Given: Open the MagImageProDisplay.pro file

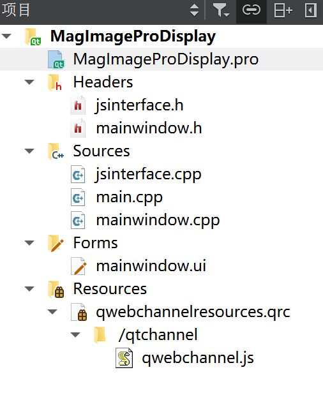Looking at the screenshot, I should pyautogui.click(x=166, y=59).
